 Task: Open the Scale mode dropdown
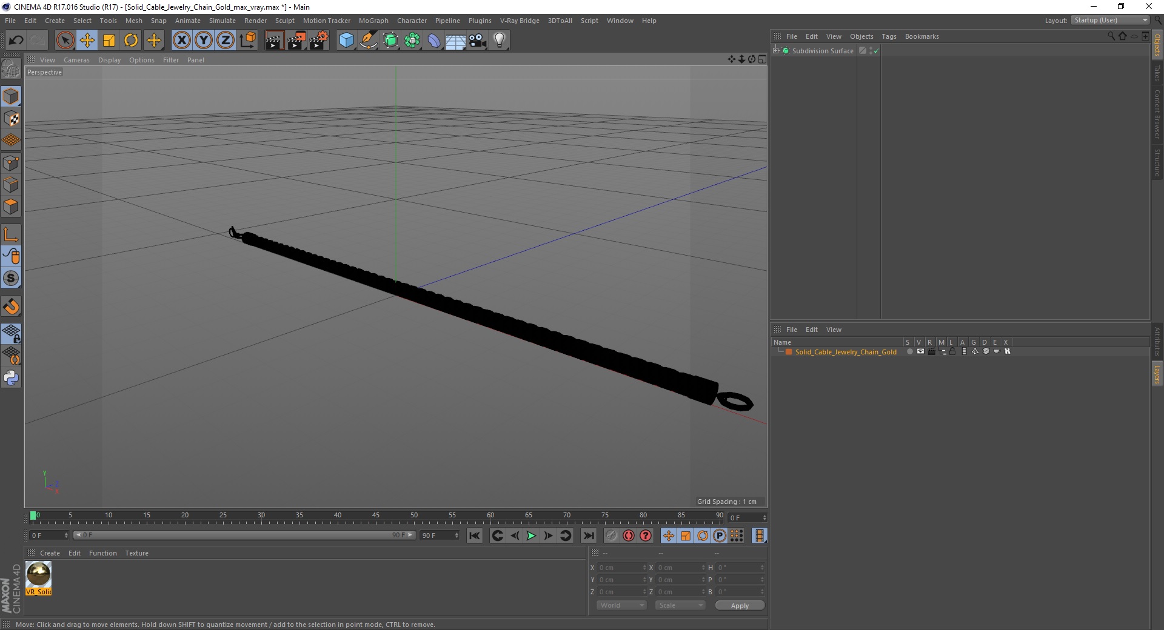(x=680, y=605)
